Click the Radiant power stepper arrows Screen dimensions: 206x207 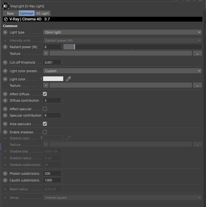tap(62, 47)
